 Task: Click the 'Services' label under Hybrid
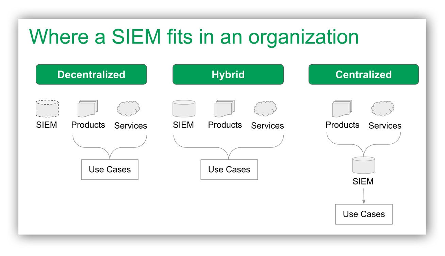click(267, 126)
